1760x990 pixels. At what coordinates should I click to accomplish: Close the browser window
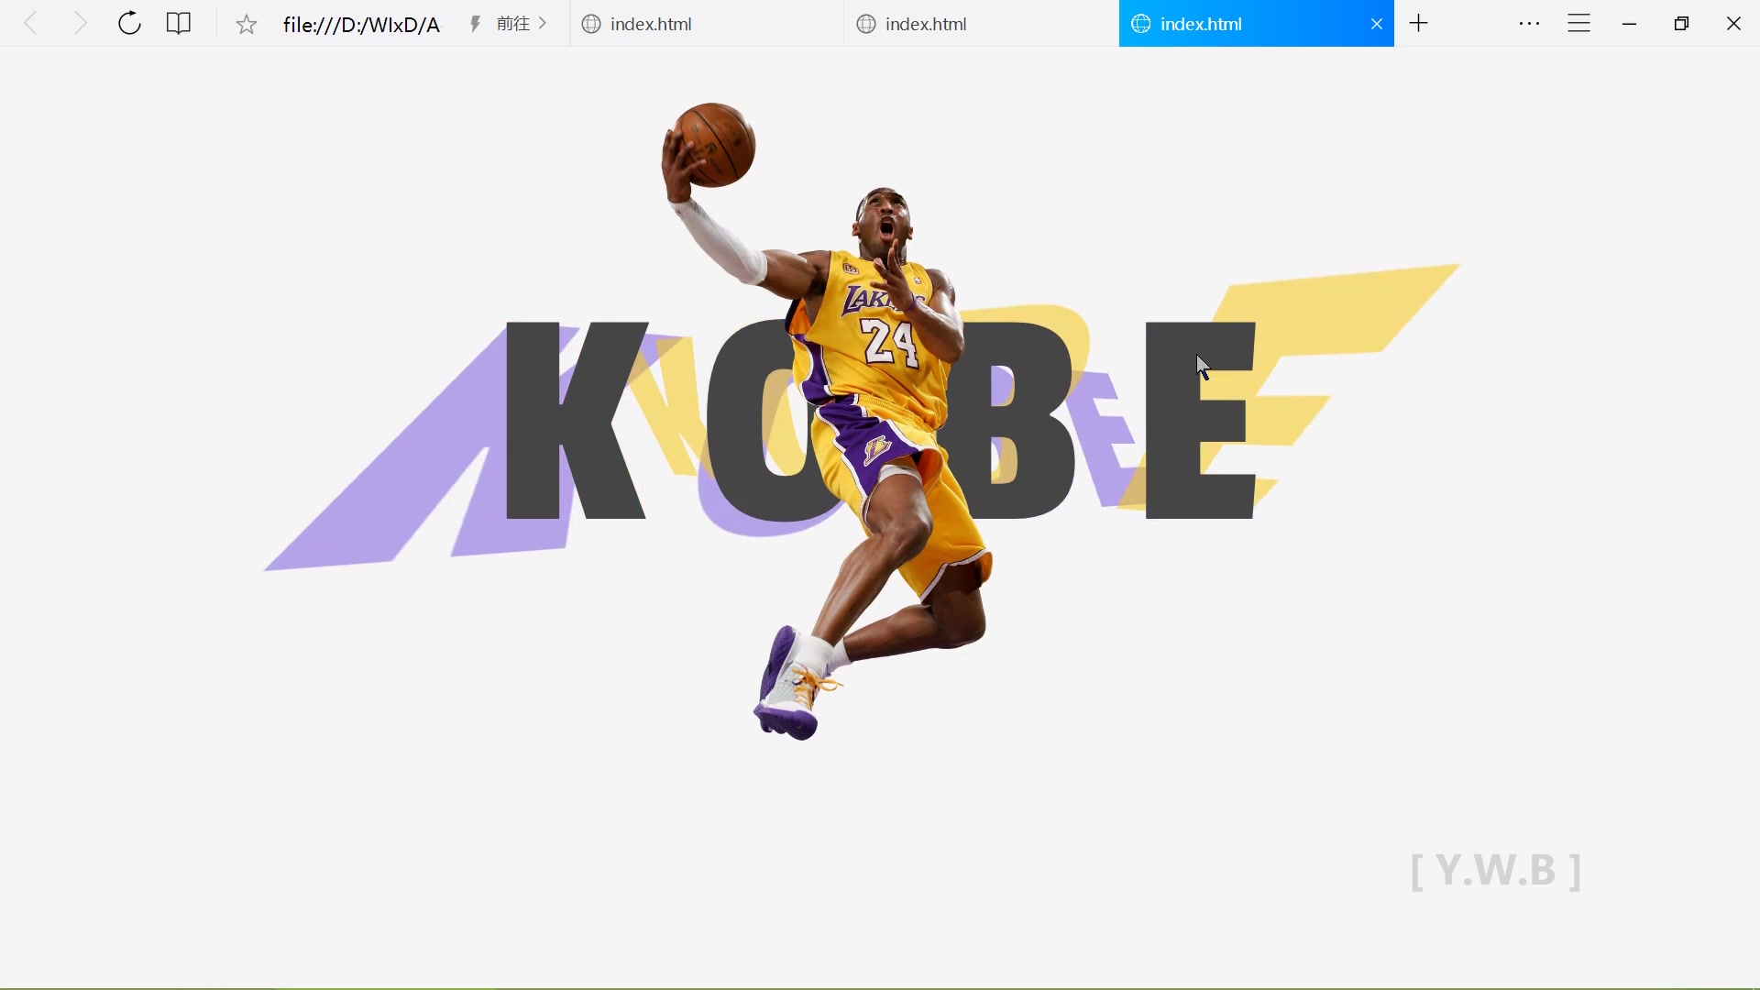click(1733, 24)
